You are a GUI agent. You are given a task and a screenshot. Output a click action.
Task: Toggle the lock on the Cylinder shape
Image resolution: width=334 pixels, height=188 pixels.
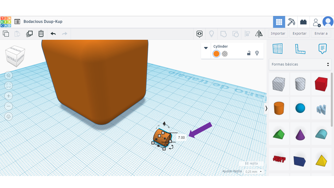(249, 53)
